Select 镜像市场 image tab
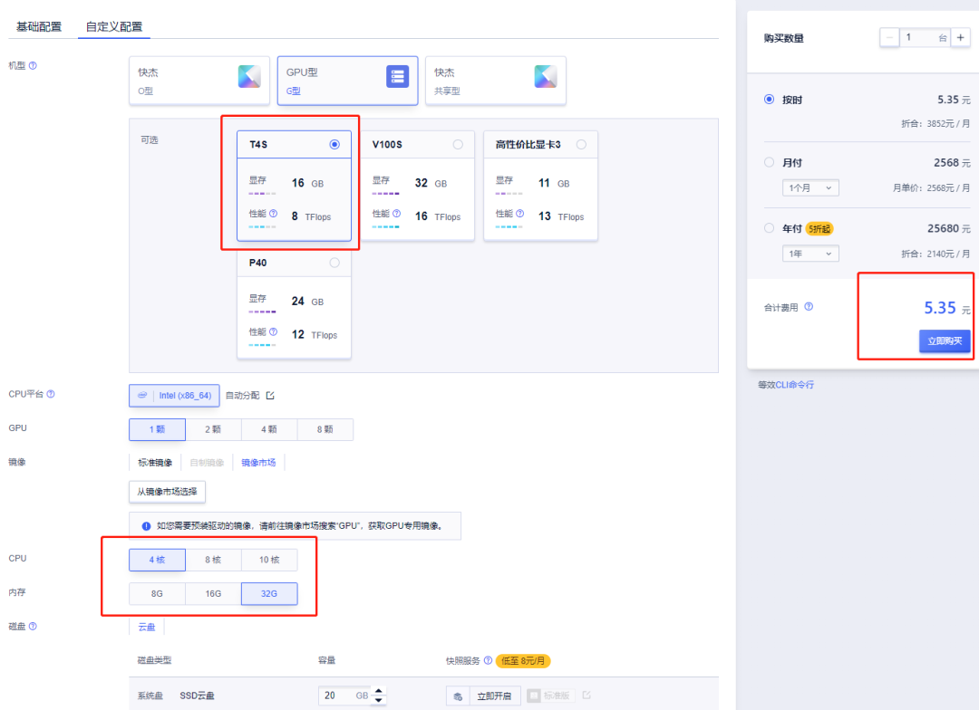 (x=258, y=462)
